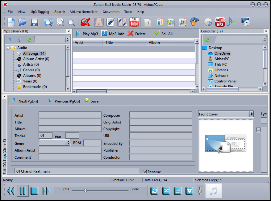
Task: Click the CD with music note icon
Action: (208, 22)
